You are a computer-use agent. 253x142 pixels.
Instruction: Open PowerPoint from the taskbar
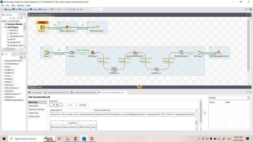coord(92,138)
